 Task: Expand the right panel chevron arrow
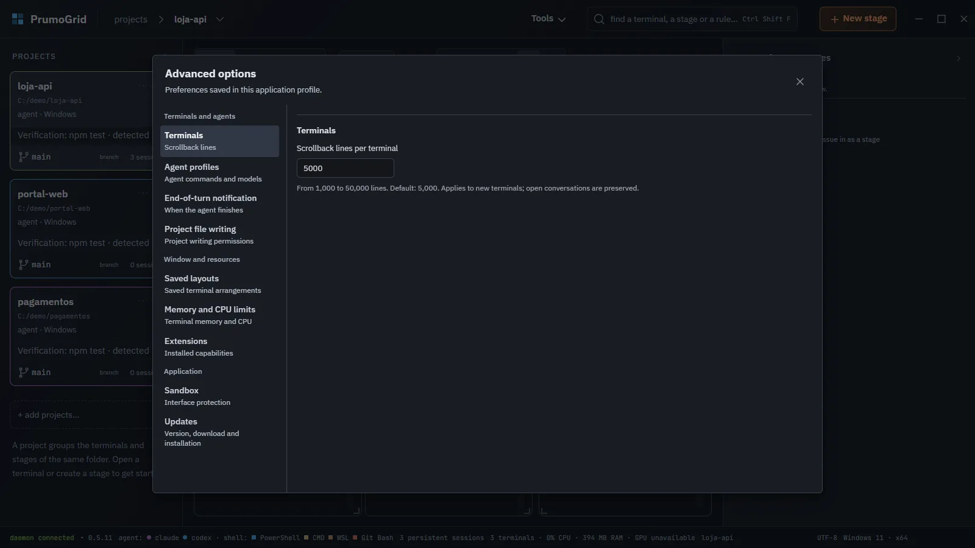click(959, 58)
